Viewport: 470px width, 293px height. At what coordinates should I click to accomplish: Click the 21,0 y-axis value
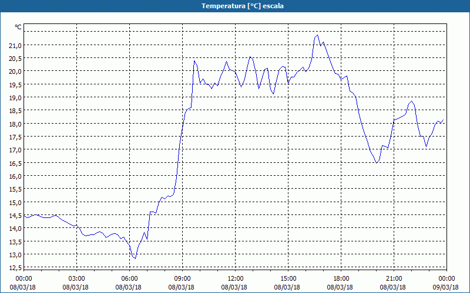15,46
